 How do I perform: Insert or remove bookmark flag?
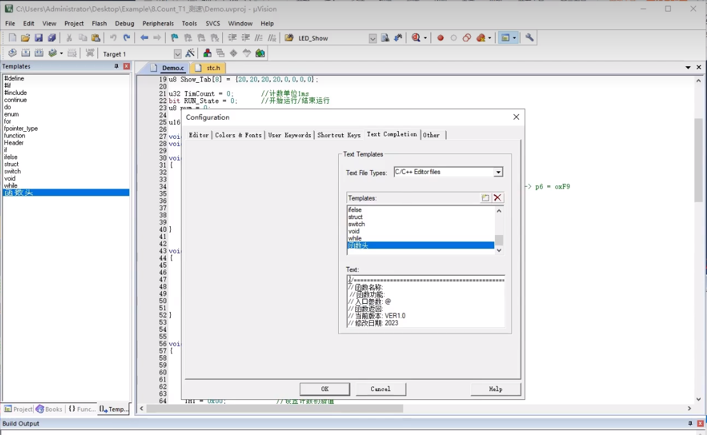(175, 38)
